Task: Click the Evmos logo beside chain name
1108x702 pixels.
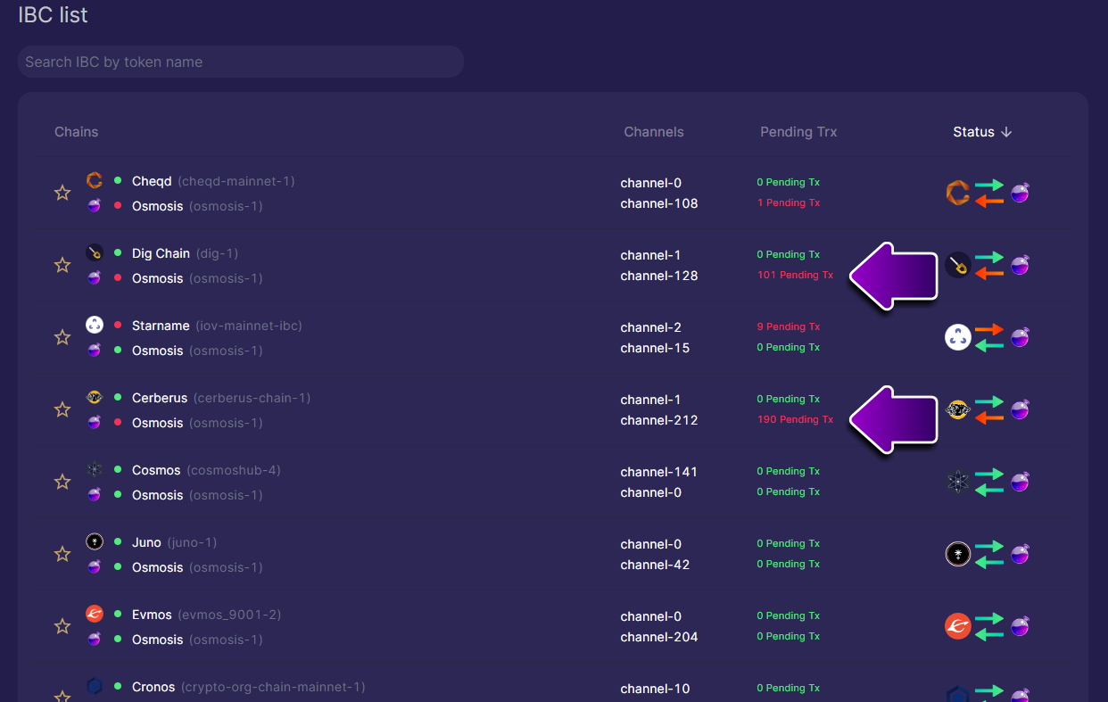Action: (x=95, y=614)
